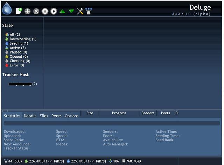Viewport: 224px width, 165px height.
Task: Select the redacted tracker host (2)
Action: click(23, 84)
